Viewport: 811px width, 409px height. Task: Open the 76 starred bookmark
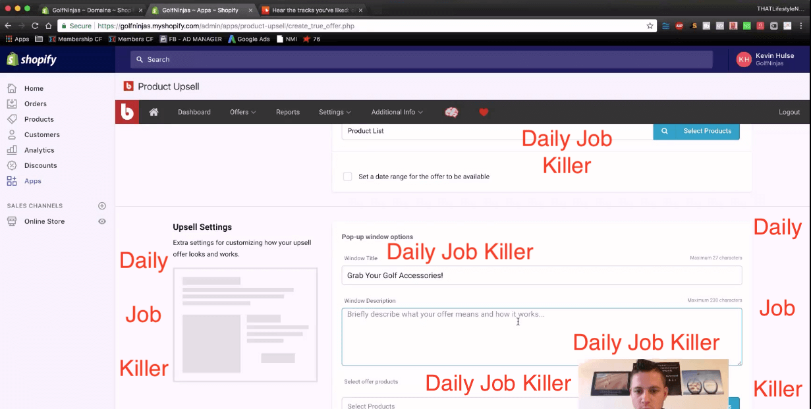tap(312, 39)
